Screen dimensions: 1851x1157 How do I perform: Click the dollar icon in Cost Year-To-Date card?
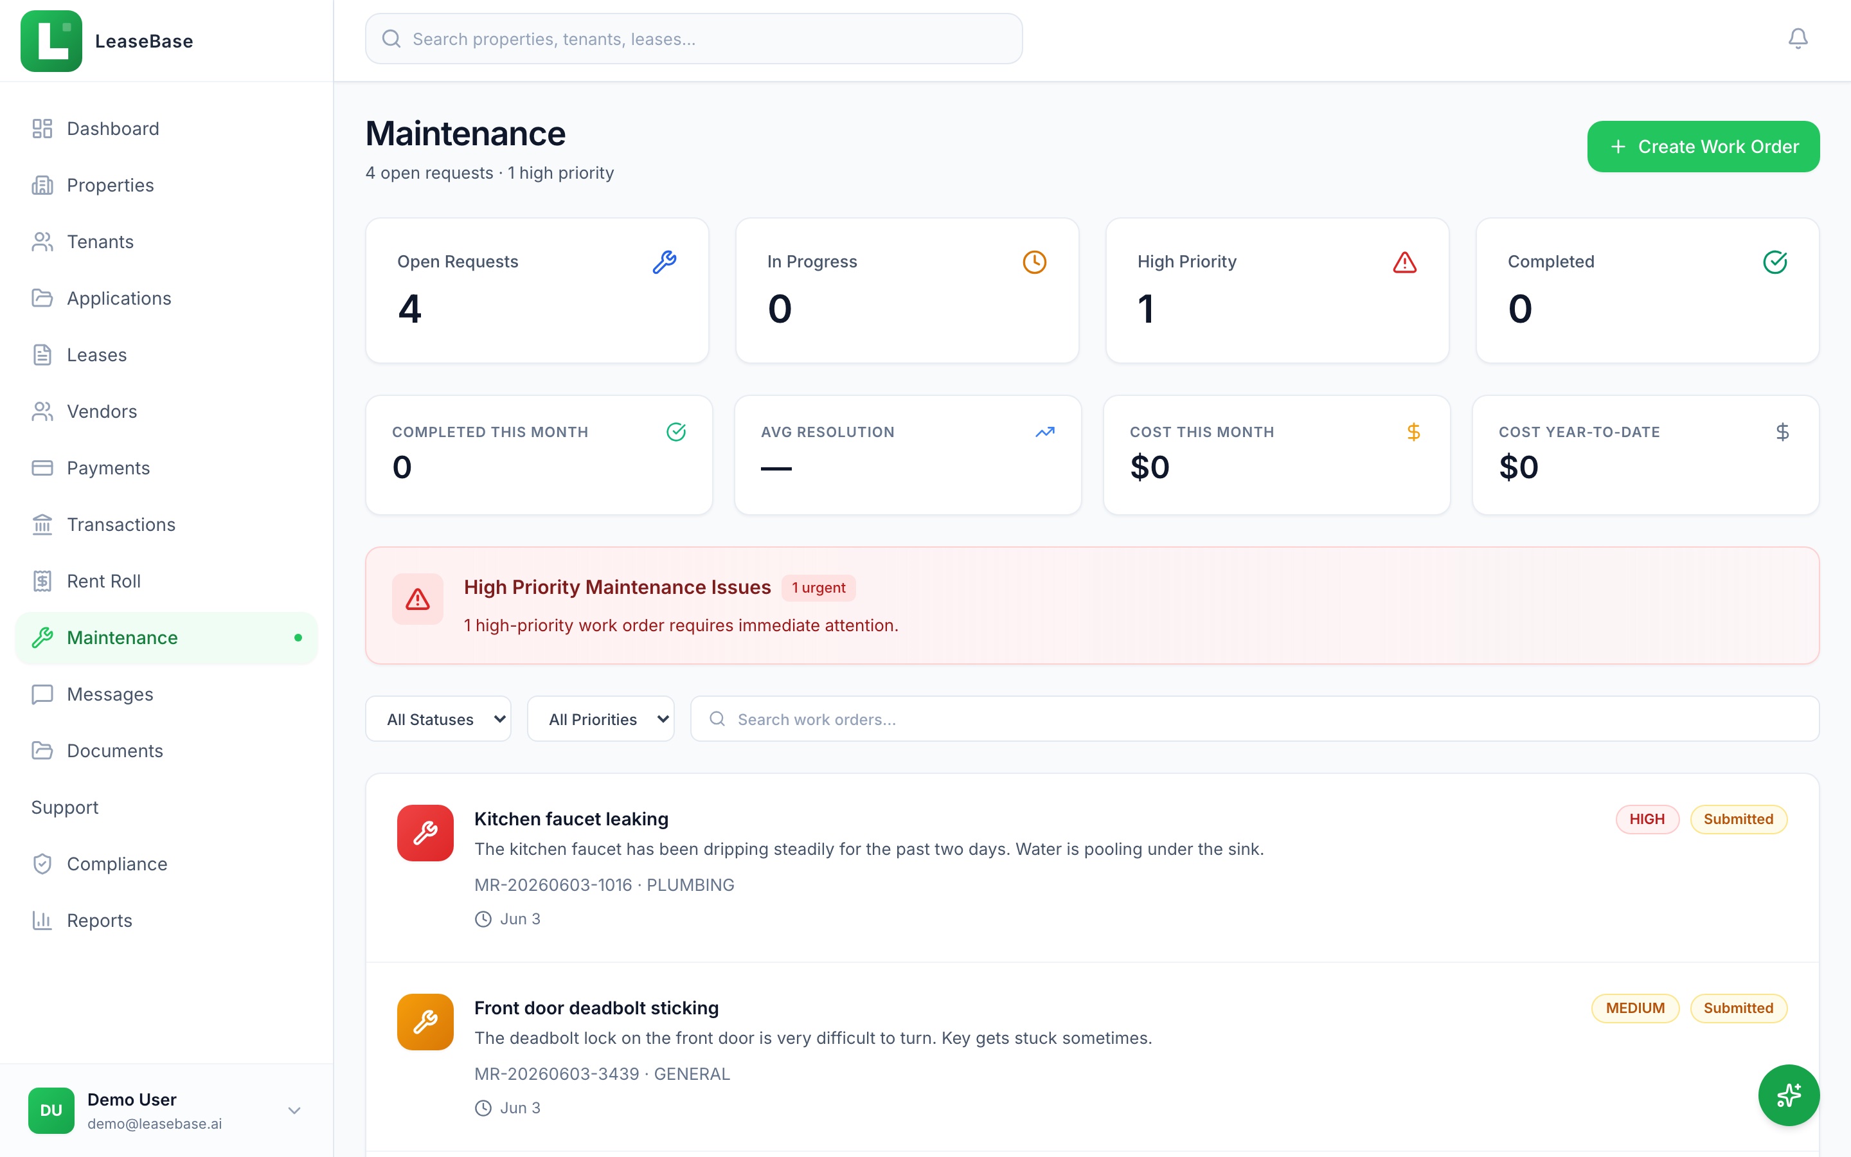point(1782,433)
